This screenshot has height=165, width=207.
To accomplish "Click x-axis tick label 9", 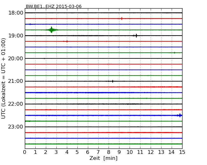I will tap(119, 152).
